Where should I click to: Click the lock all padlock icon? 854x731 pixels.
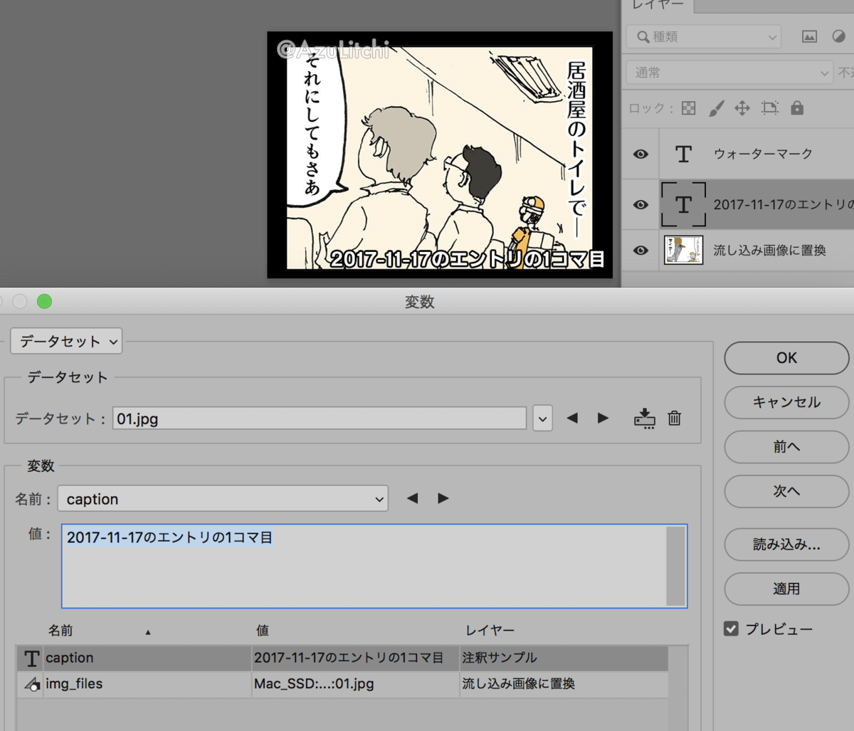(x=797, y=107)
